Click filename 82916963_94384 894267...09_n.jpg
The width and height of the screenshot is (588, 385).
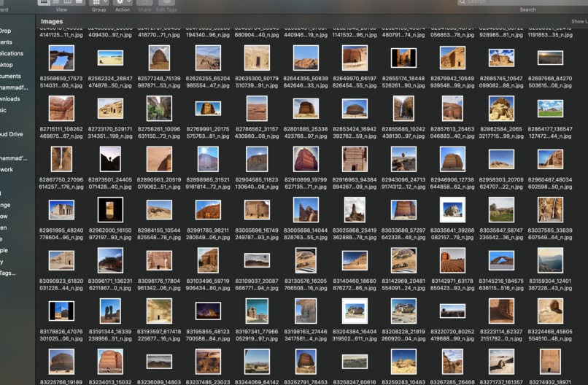coord(355,183)
